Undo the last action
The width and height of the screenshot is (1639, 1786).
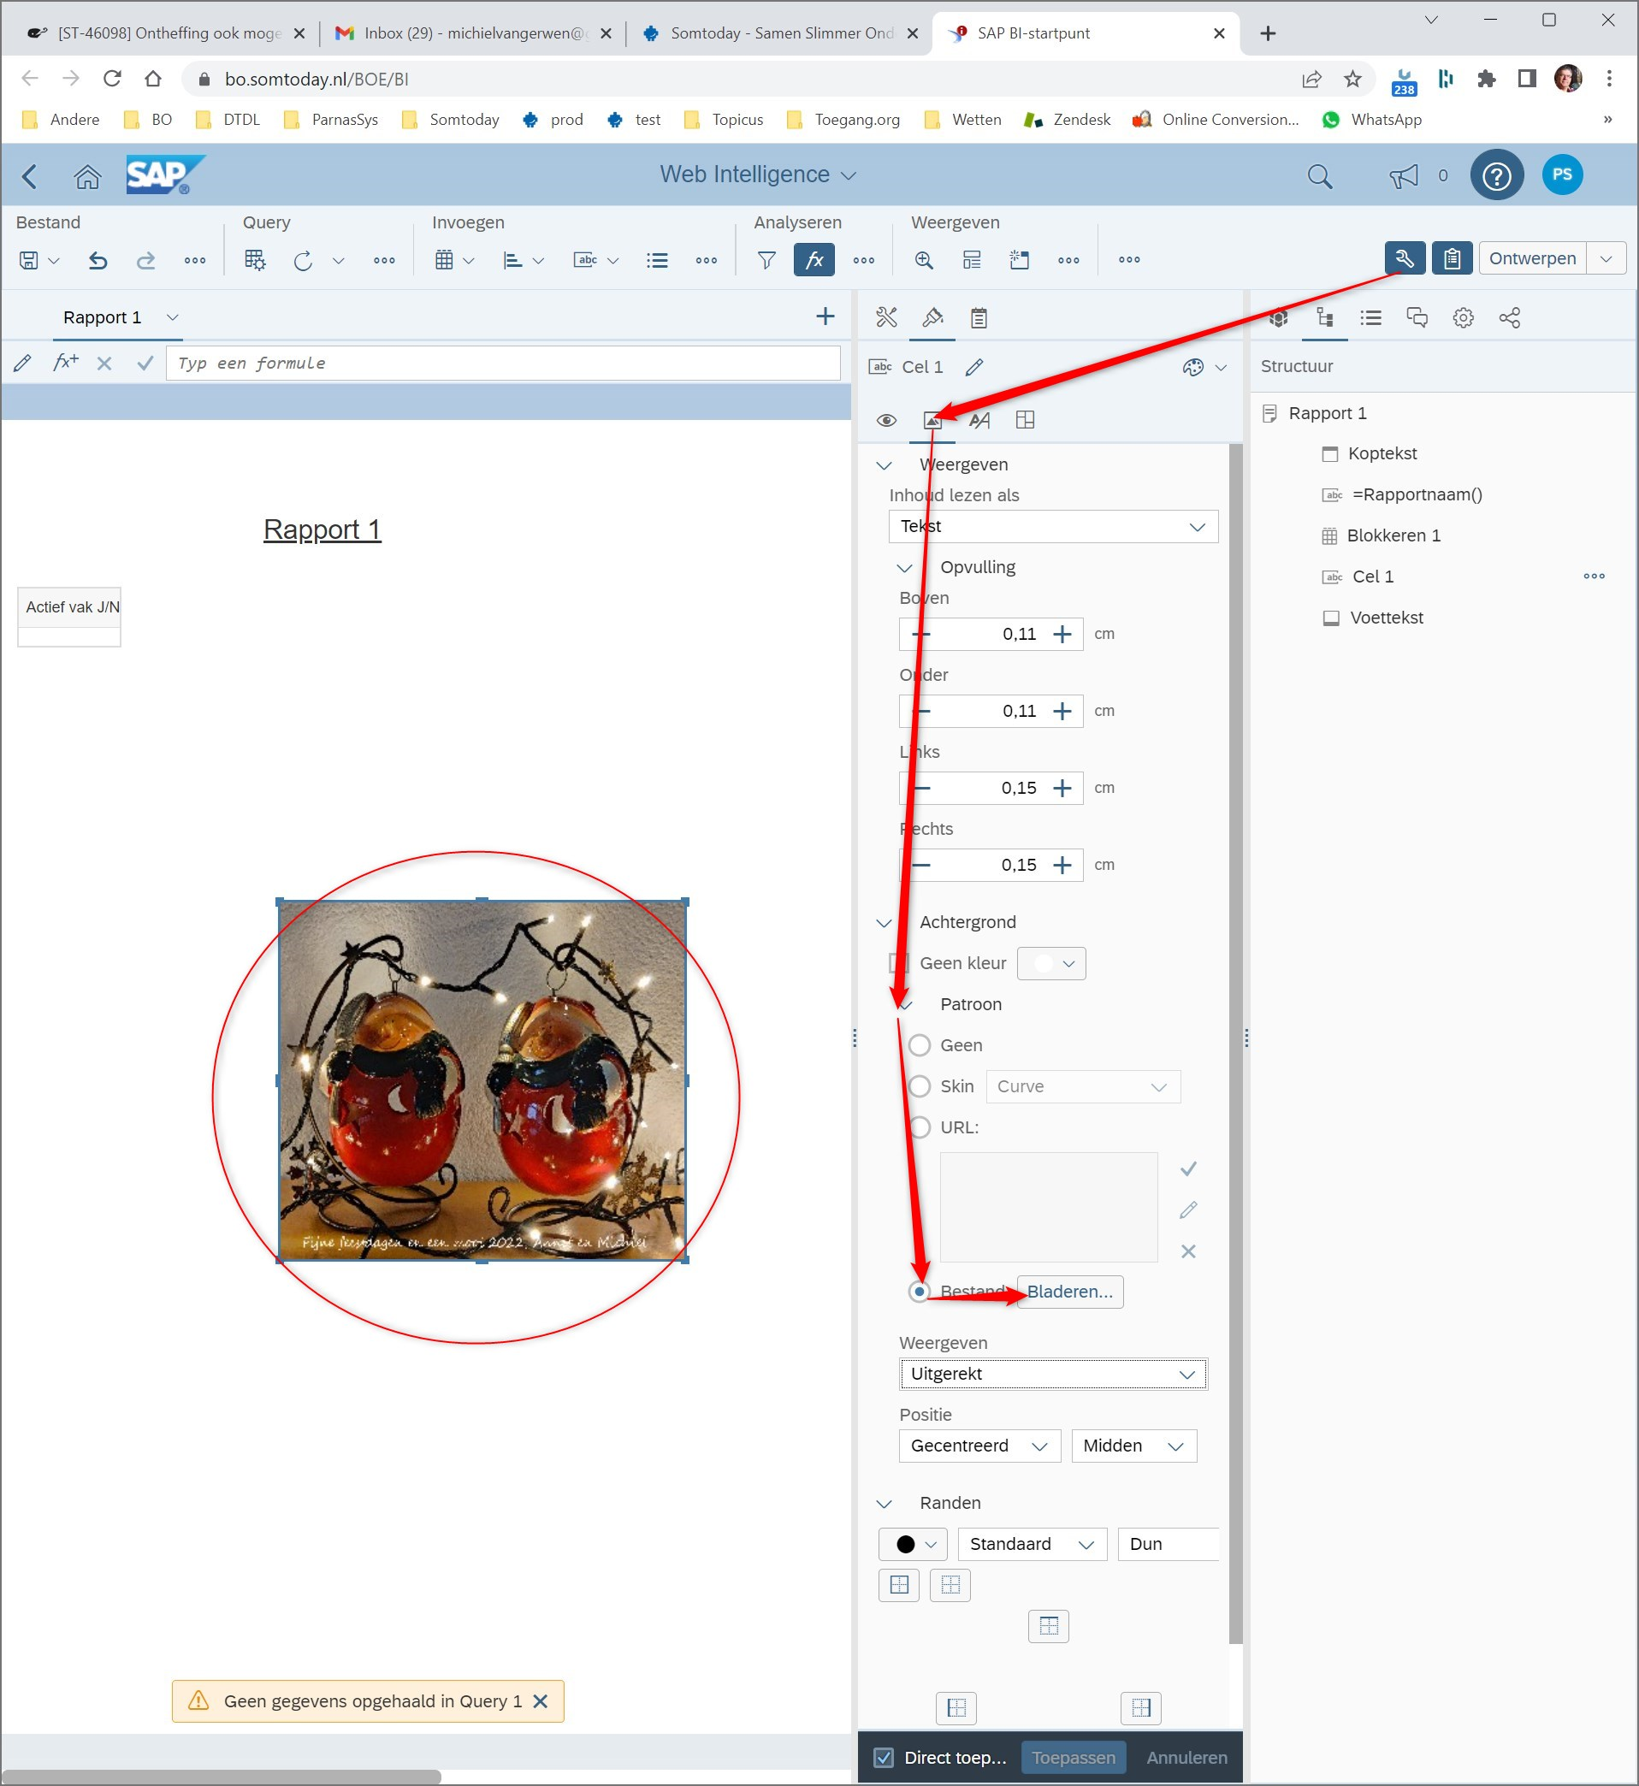tap(98, 260)
